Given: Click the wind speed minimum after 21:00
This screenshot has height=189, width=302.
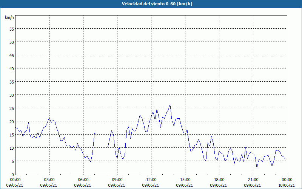Looking at the screenshot, I should coord(257,168).
